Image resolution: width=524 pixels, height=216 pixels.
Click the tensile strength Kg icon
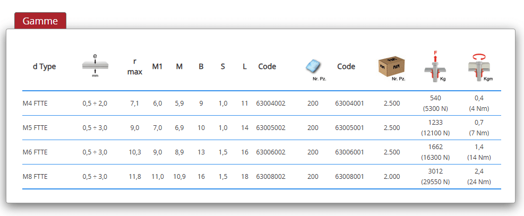pyautogui.click(x=435, y=66)
